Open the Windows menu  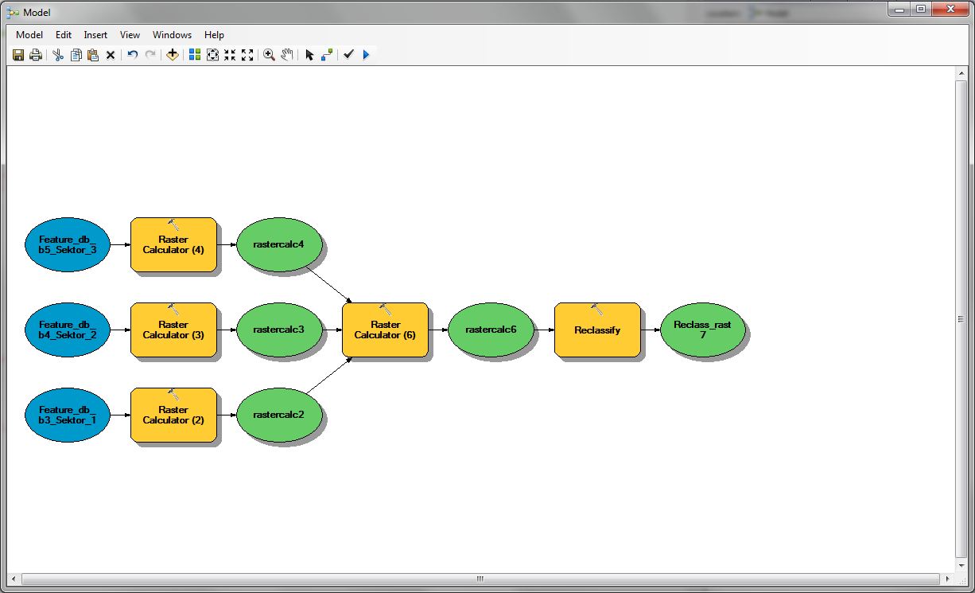click(172, 35)
